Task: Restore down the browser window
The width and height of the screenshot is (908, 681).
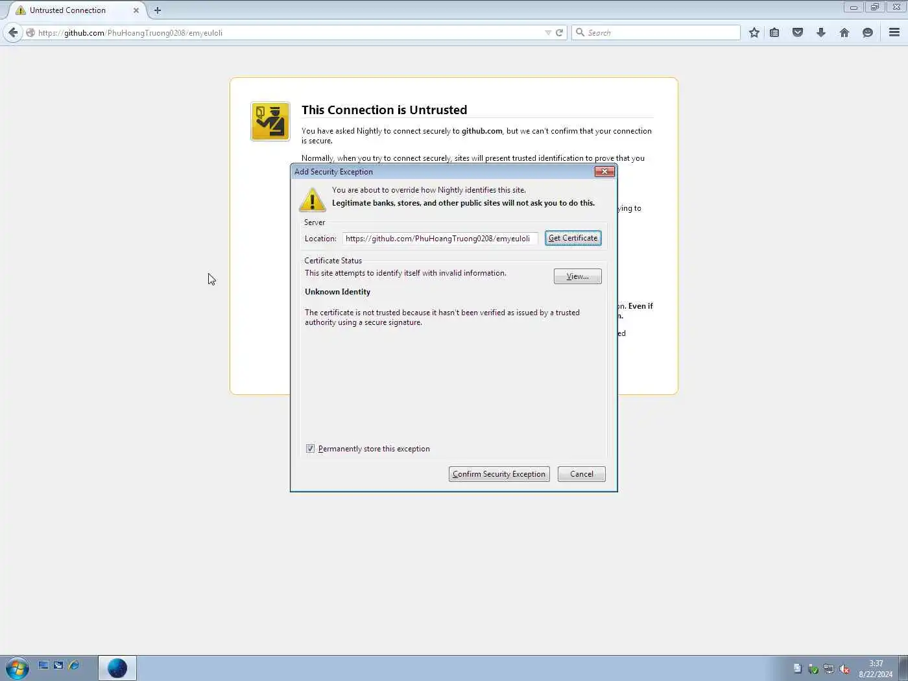Action: 874,8
